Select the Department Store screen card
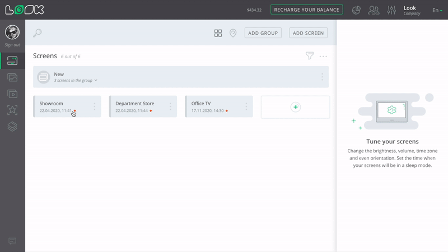 (x=143, y=106)
